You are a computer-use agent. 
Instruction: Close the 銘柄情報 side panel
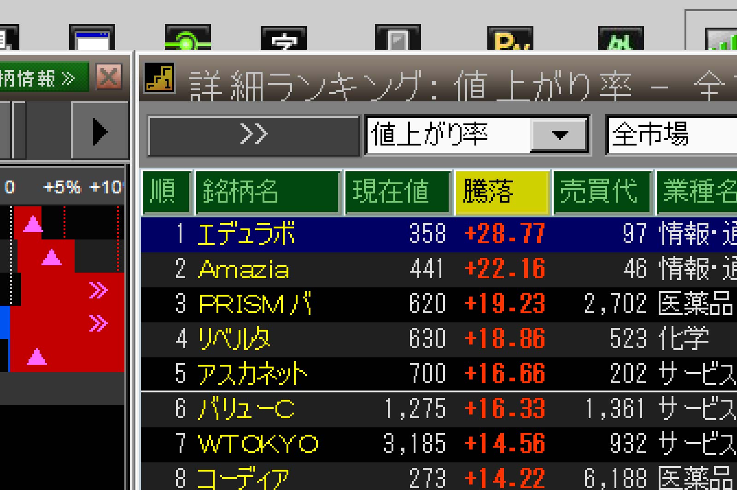tap(109, 77)
